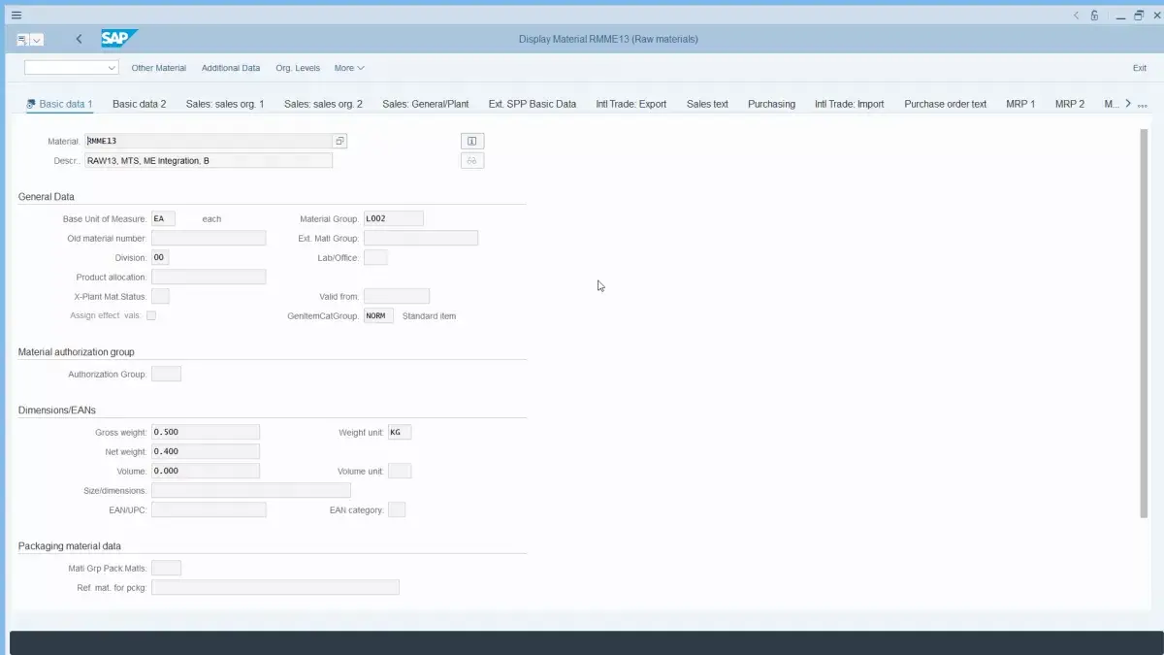Click the EAN category field

click(x=397, y=509)
